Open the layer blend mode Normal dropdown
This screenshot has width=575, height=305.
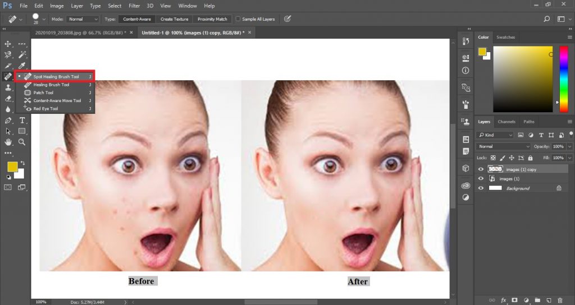[504, 146]
